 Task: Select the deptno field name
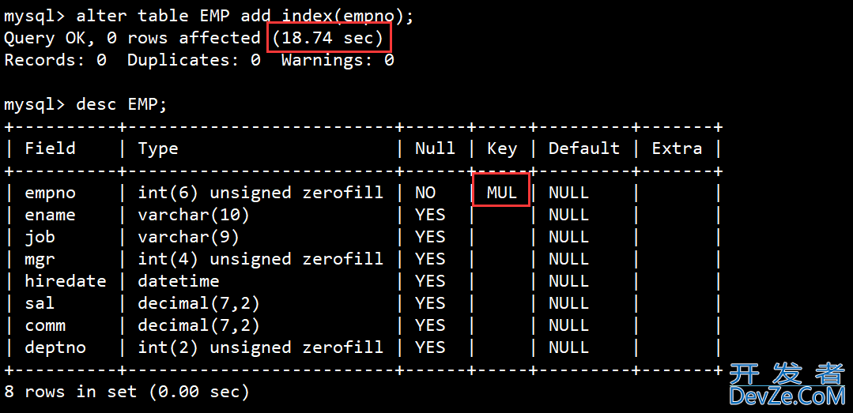55,347
